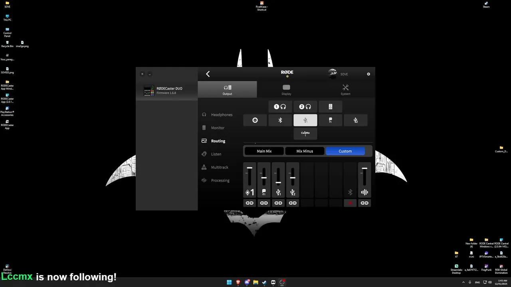This screenshot has width=511, height=287.
Task: Select Control Panel desktop icon
Action: tap(7, 32)
